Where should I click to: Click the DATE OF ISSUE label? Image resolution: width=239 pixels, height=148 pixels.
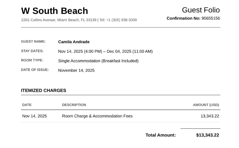pyautogui.click(x=35, y=70)
